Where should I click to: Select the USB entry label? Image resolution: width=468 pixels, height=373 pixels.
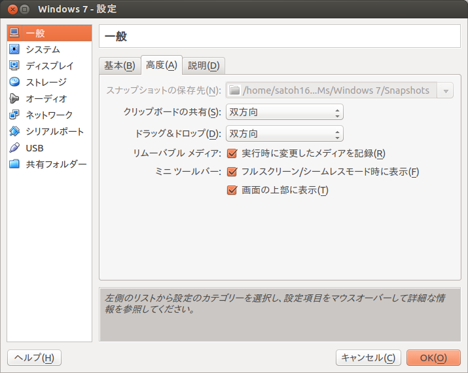tap(35, 148)
